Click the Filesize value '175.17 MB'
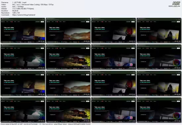 [23, 9]
